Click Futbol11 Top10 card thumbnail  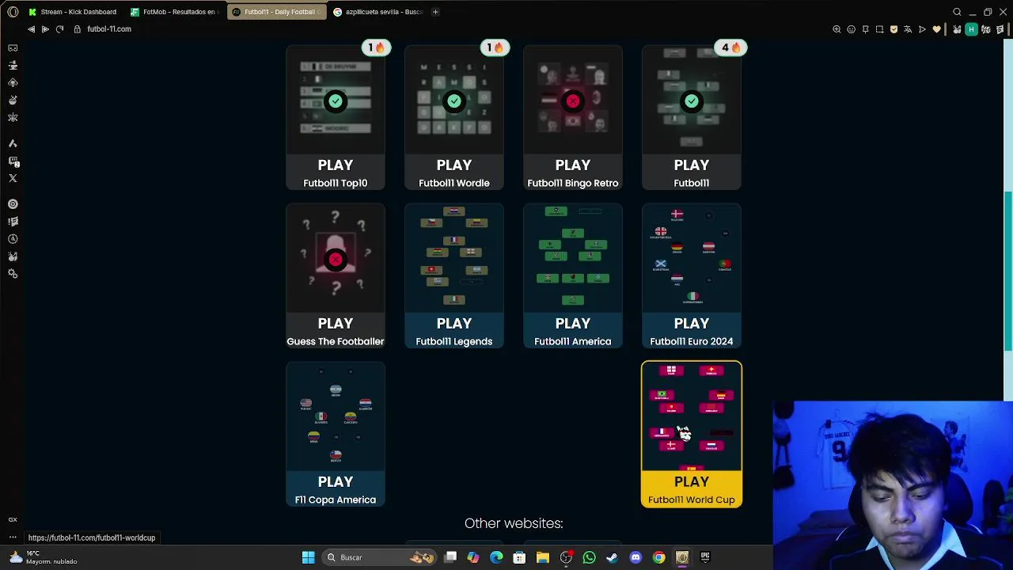(x=336, y=101)
